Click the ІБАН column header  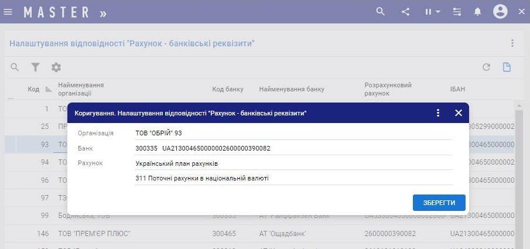coord(457,89)
